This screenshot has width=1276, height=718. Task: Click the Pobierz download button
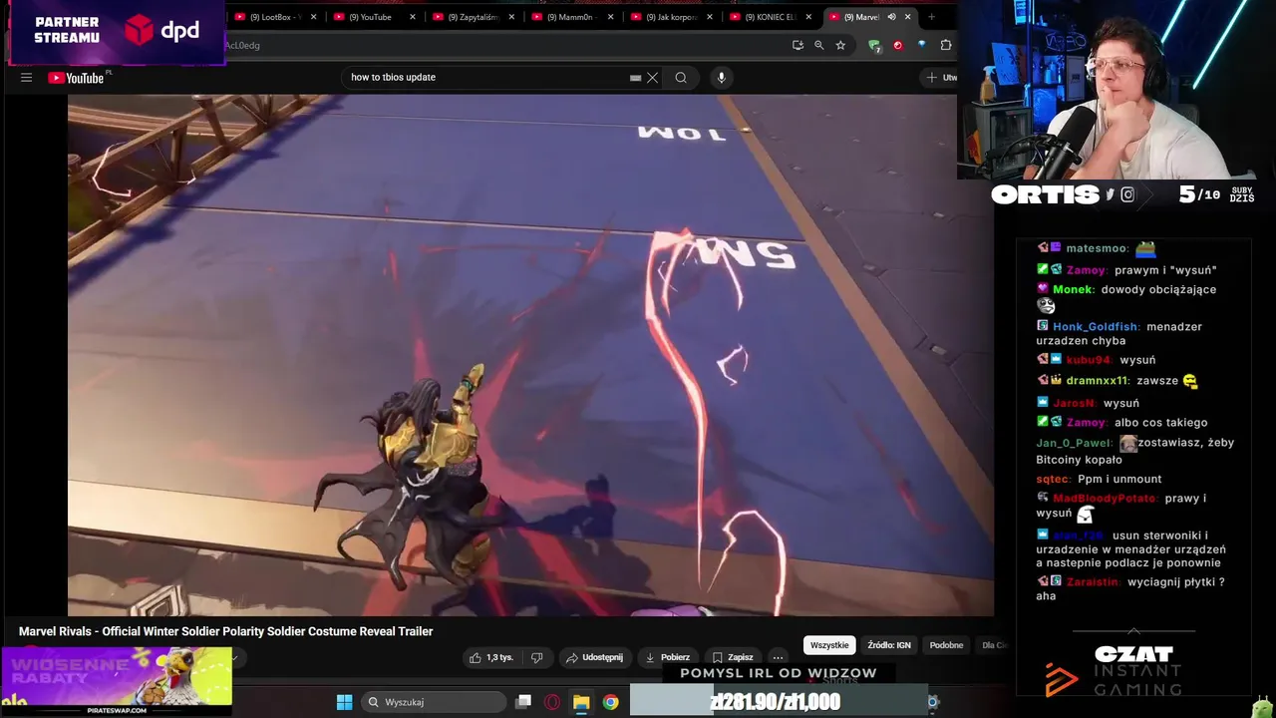pyautogui.click(x=668, y=657)
